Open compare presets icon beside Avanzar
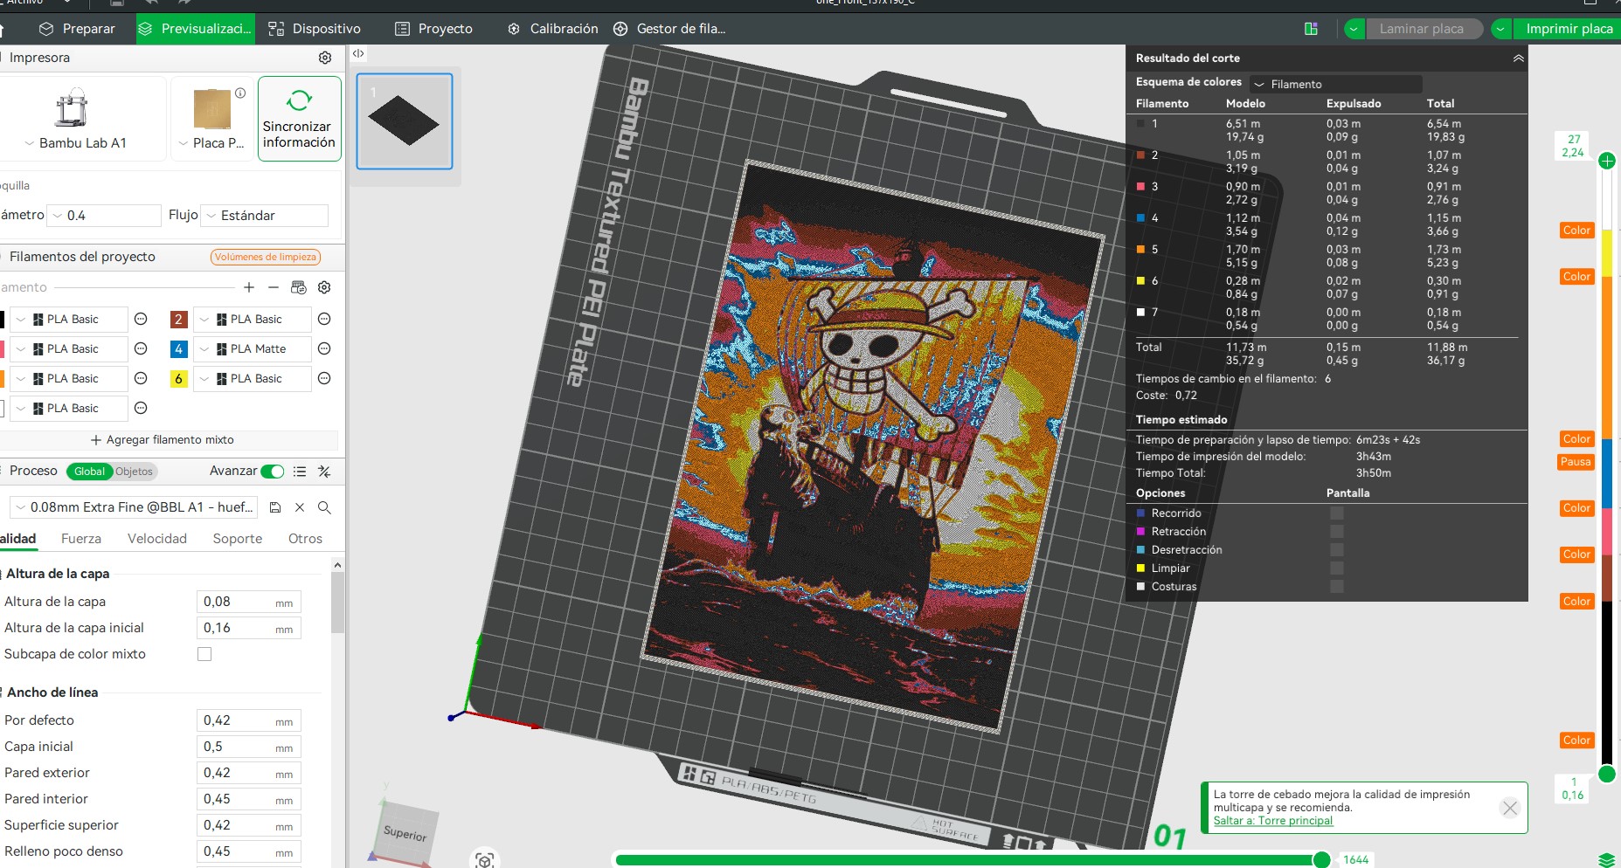This screenshot has height=868, width=1621. point(324,472)
